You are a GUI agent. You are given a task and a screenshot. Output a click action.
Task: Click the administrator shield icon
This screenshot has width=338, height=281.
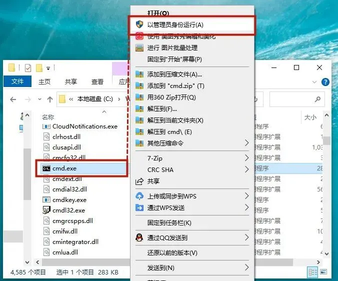point(139,24)
